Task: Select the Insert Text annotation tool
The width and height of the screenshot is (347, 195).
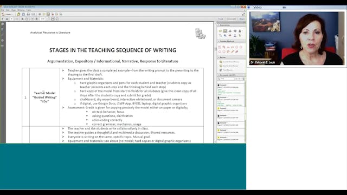Action: [220, 36]
